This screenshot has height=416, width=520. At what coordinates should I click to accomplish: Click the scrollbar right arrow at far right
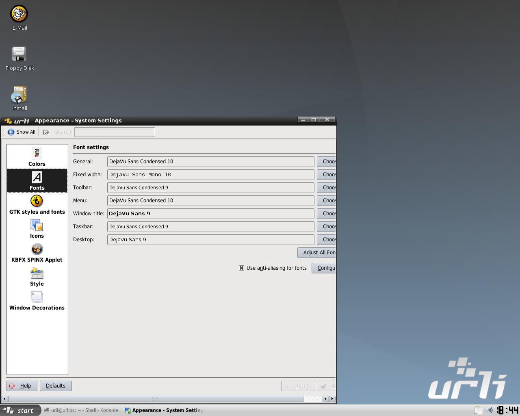332,399
